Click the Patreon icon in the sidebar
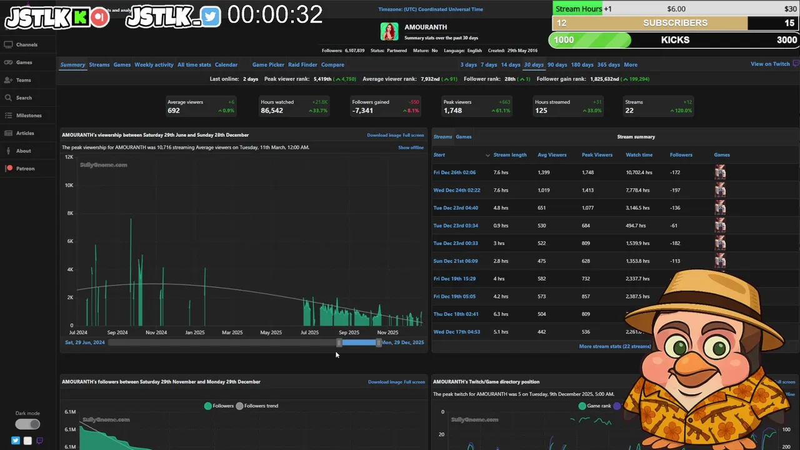Screen dimensions: 800x450 [x=9, y=168]
